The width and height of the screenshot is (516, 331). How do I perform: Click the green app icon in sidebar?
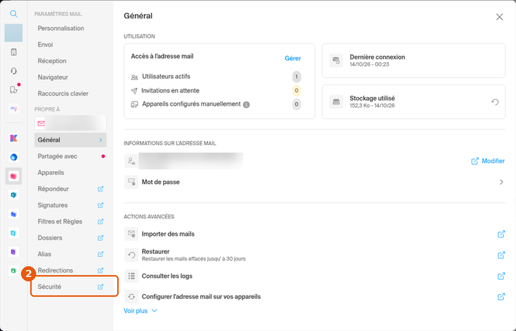14,271
